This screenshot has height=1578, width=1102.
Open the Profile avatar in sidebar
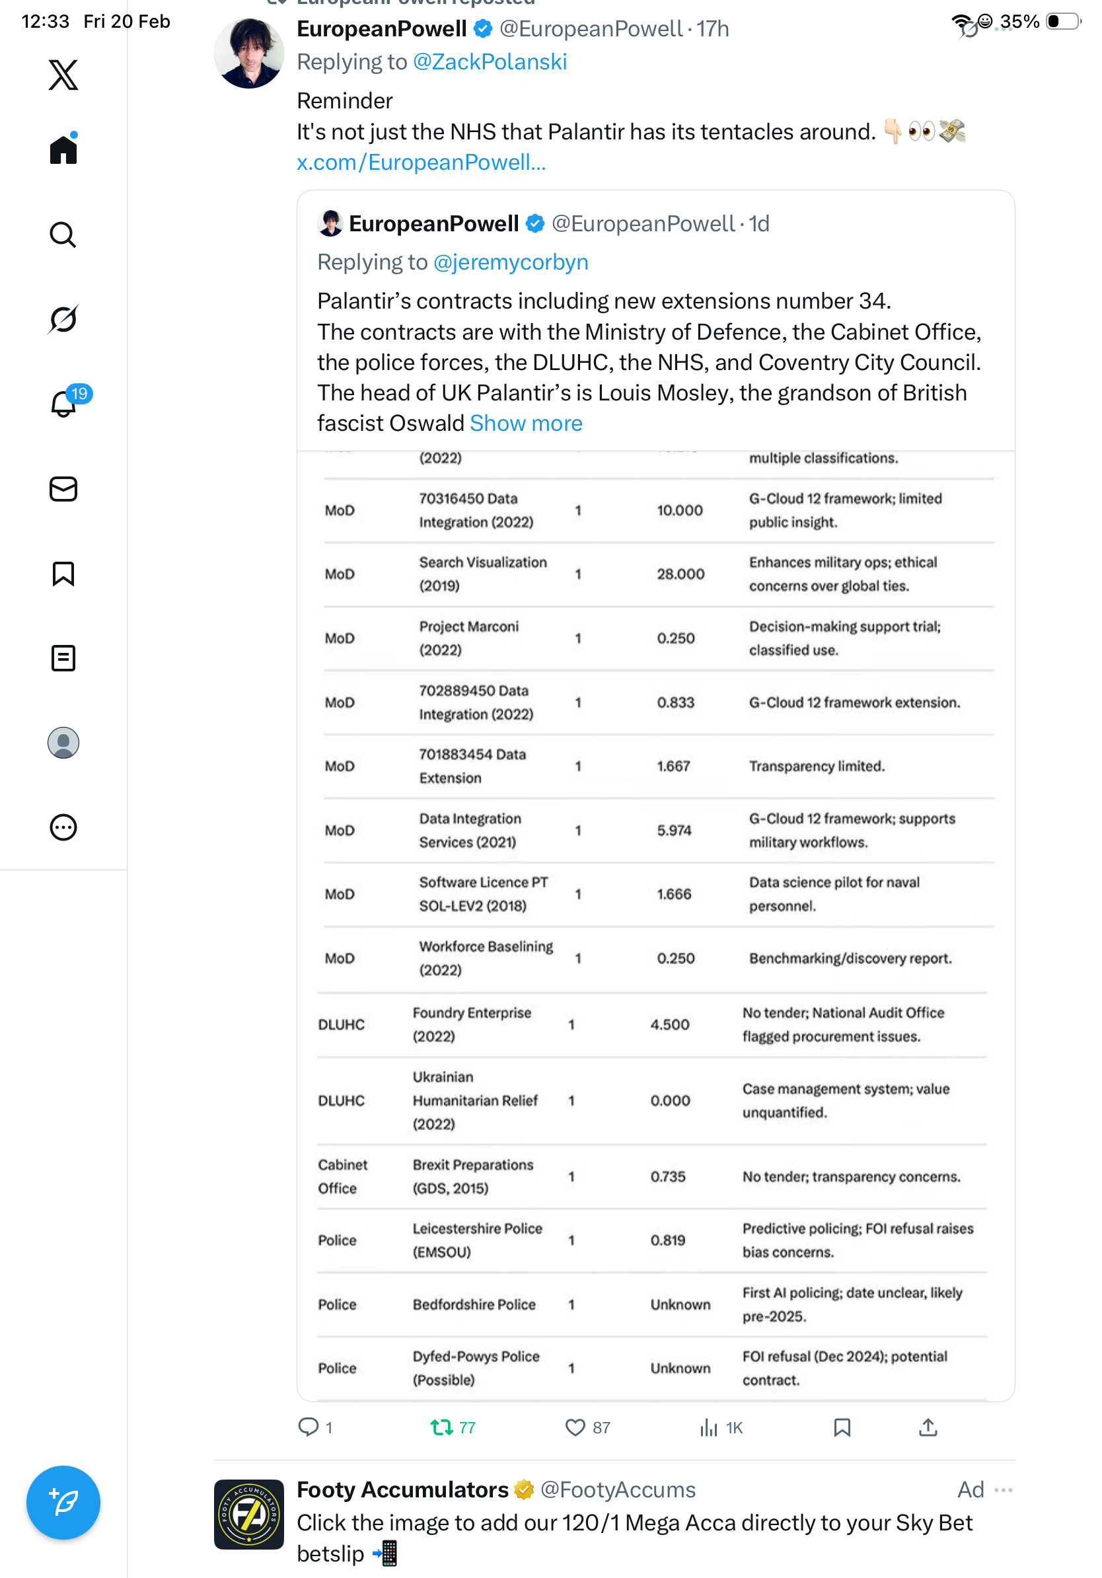click(x=63, y=743)
